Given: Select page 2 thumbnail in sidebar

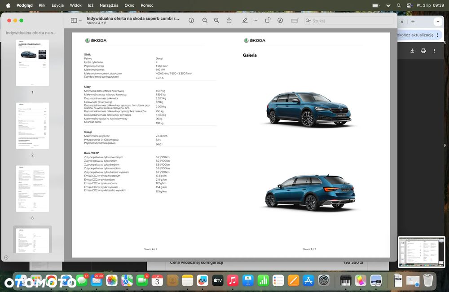Looking at the screenshot, I should (32, 126).
